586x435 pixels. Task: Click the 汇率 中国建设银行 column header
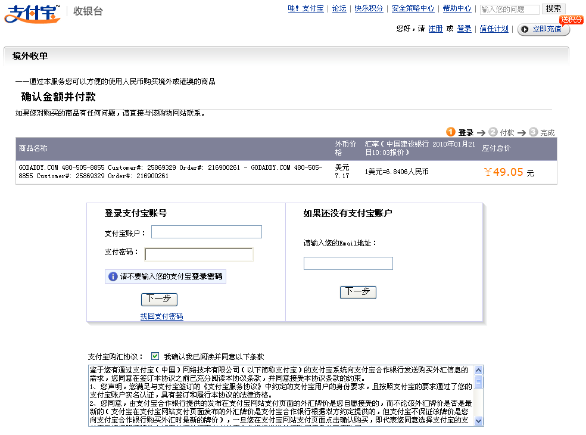pos(420,148)
